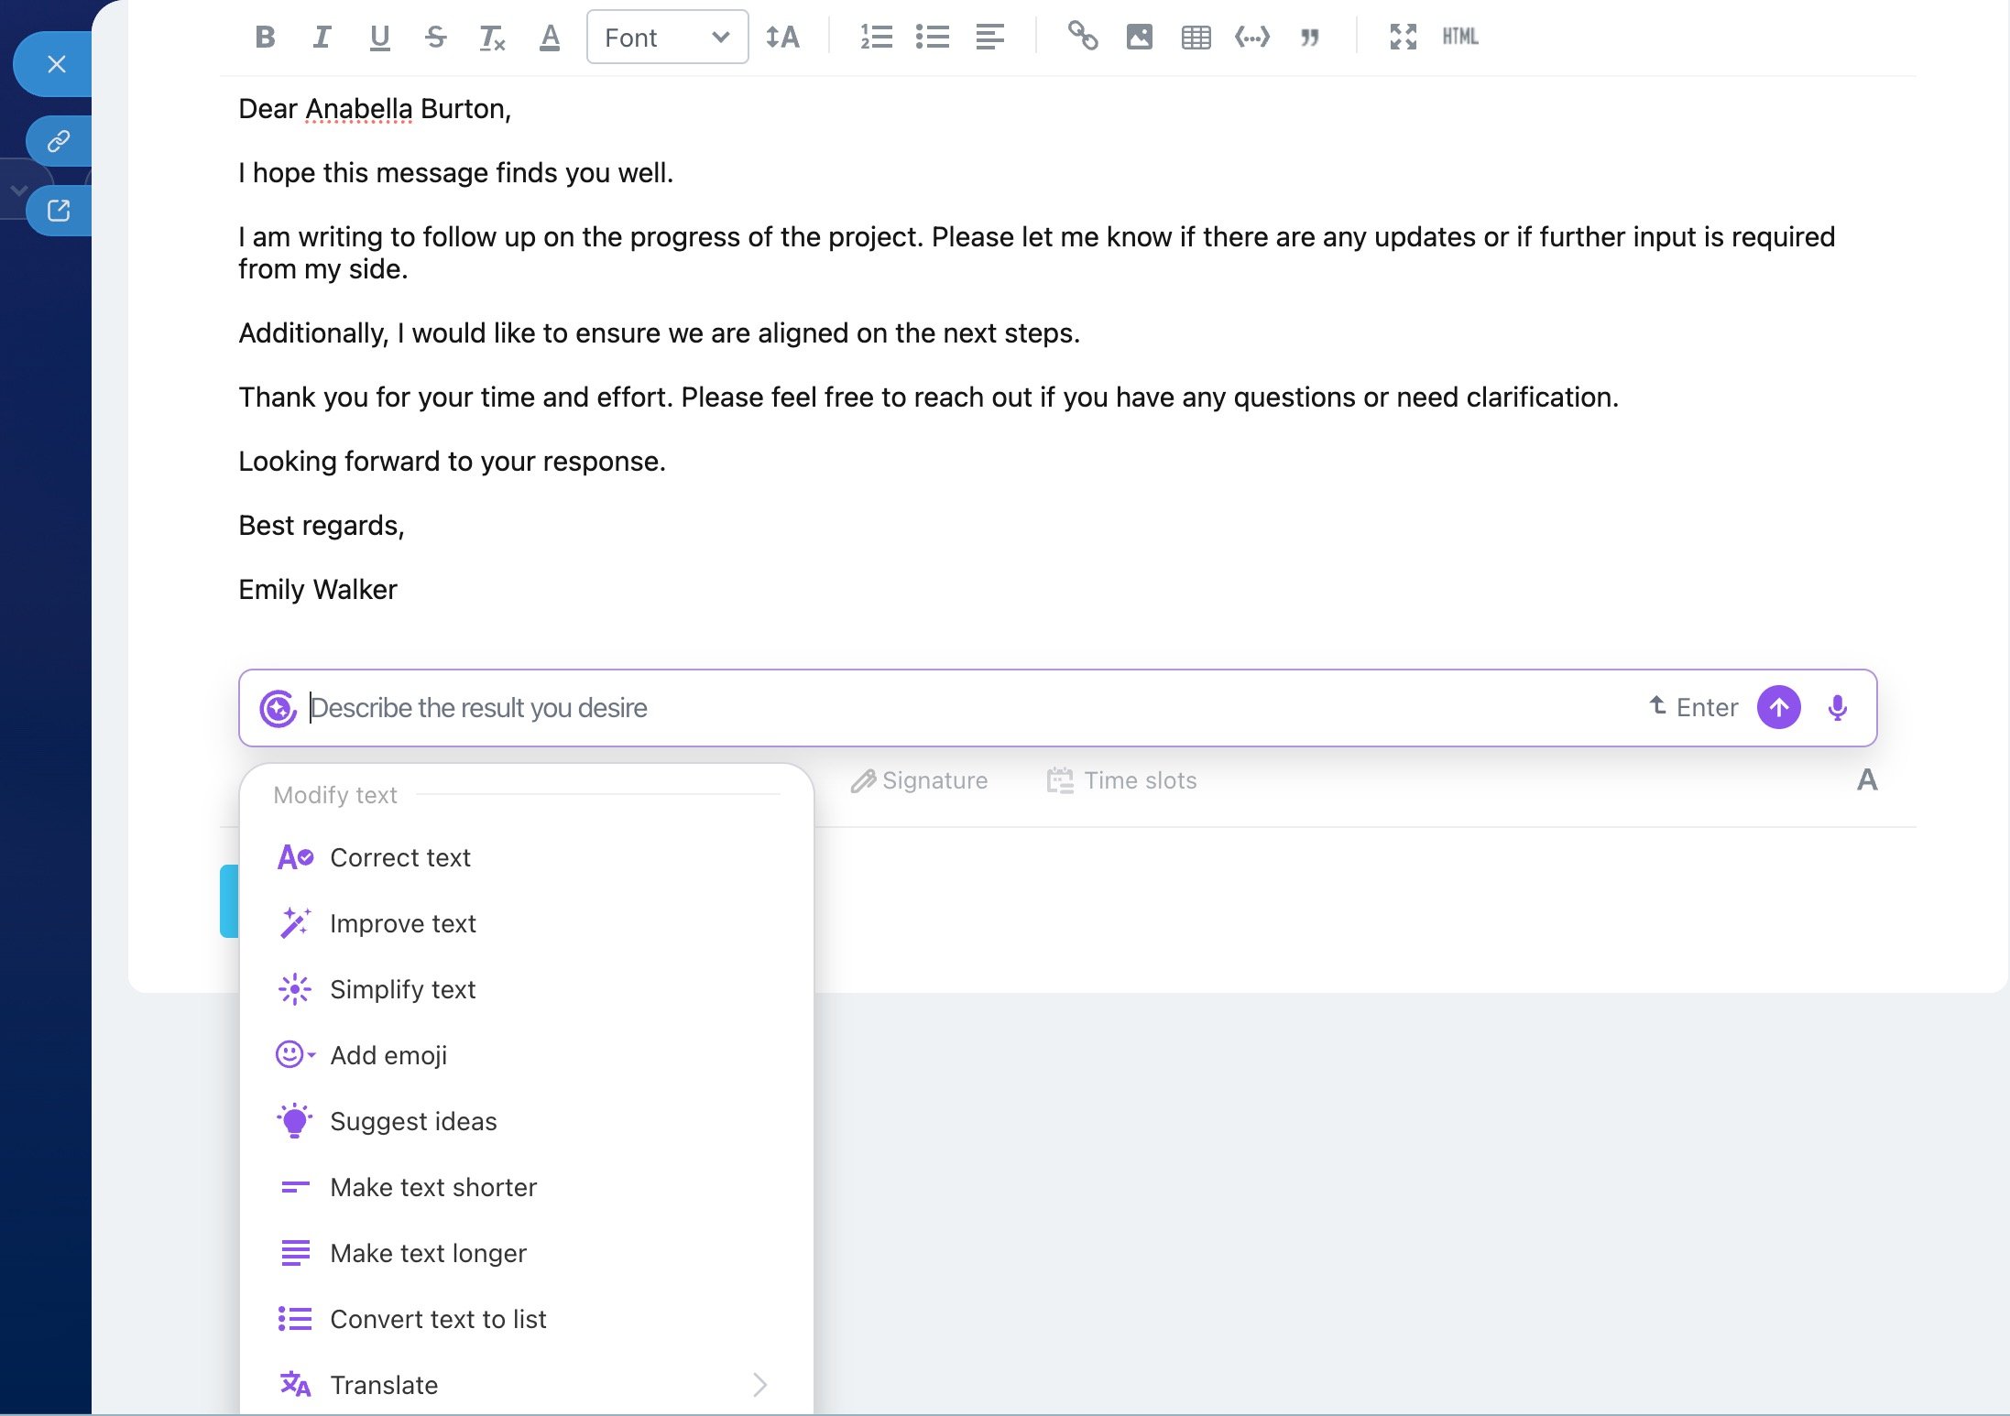Insert a table via toolbar
Viewport: 2010px width, 1416px height.
point(1196,38)
